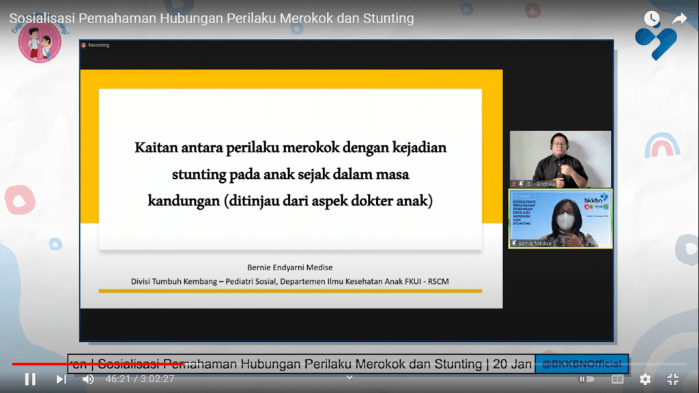Turn on closed captions
This screenshot has width=699, height=393.
pos(617,379)
